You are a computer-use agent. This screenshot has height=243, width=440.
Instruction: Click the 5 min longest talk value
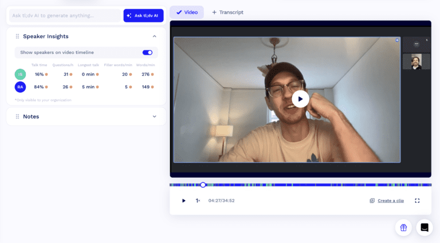tap(88, 87)
